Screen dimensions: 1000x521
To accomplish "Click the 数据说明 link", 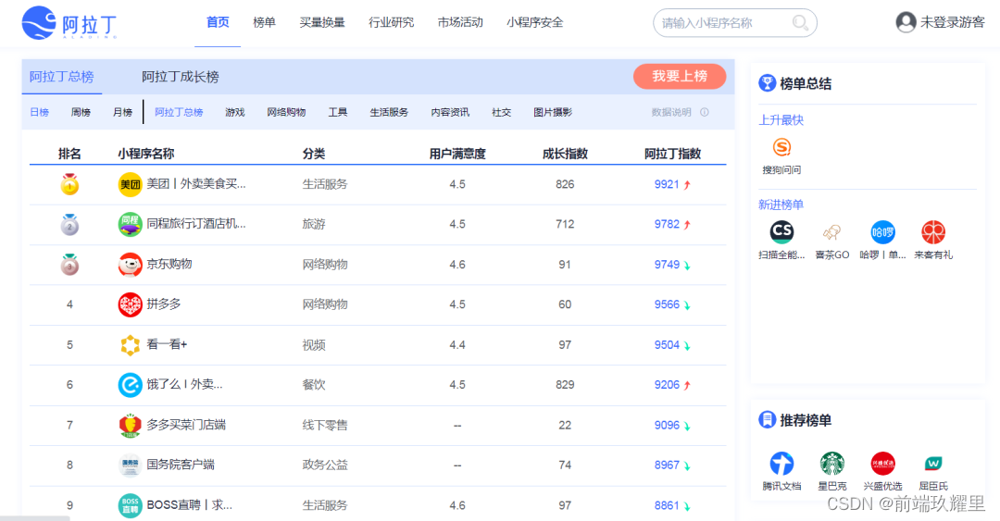I will tap(671, 112).
